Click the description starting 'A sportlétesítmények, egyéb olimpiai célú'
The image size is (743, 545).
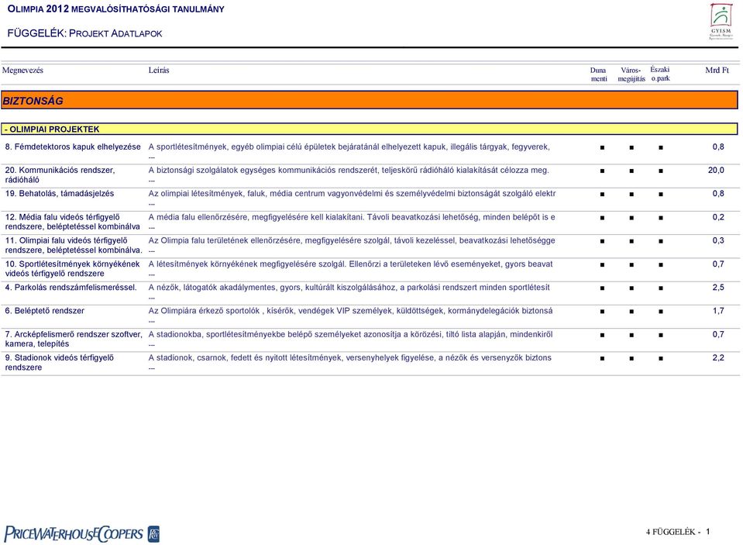pyautogui.click(x=349, y=147)
